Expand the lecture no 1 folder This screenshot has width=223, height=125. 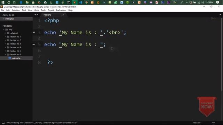5,37
